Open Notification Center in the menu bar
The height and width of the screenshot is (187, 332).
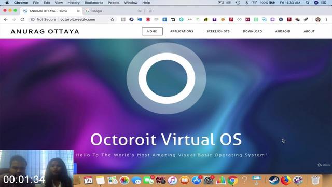coord(324,3)
